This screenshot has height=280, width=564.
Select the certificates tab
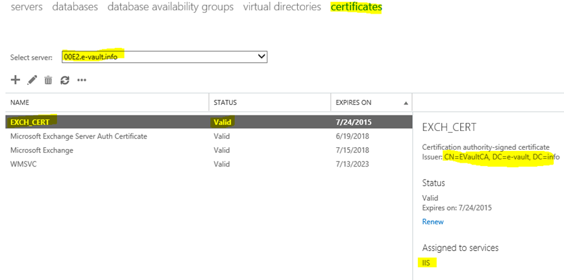pos(356,7)
